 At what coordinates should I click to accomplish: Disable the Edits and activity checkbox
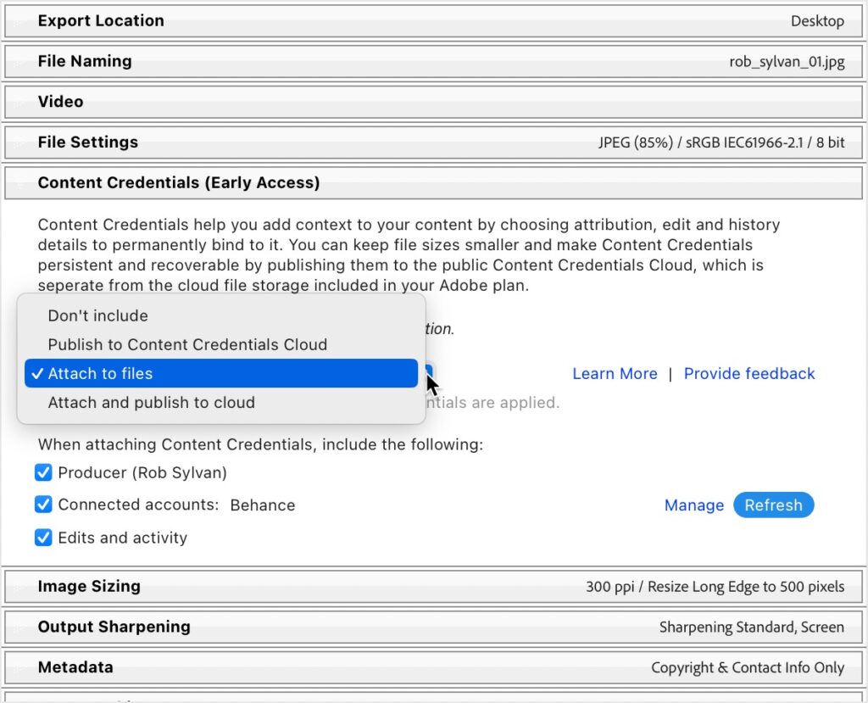[43, 538]
